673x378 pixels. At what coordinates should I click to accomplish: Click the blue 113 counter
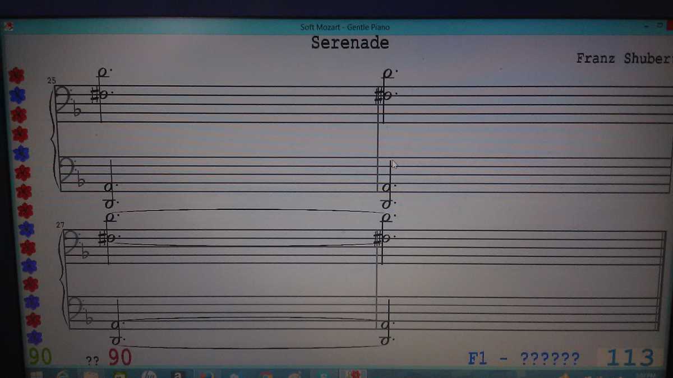pyautogui.click(x=630, y=358)
